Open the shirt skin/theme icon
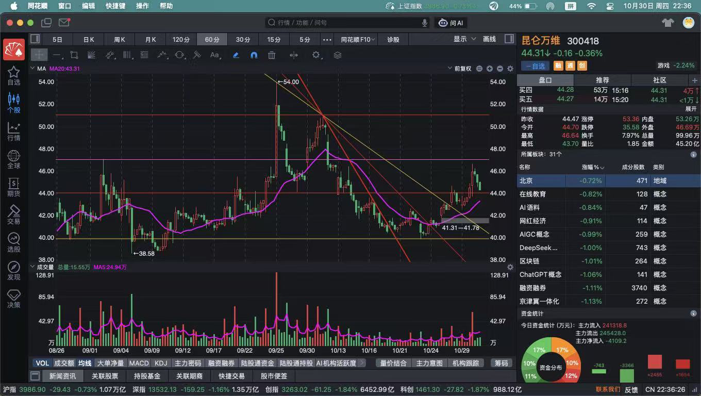The image size is (701, 396). 668,23
